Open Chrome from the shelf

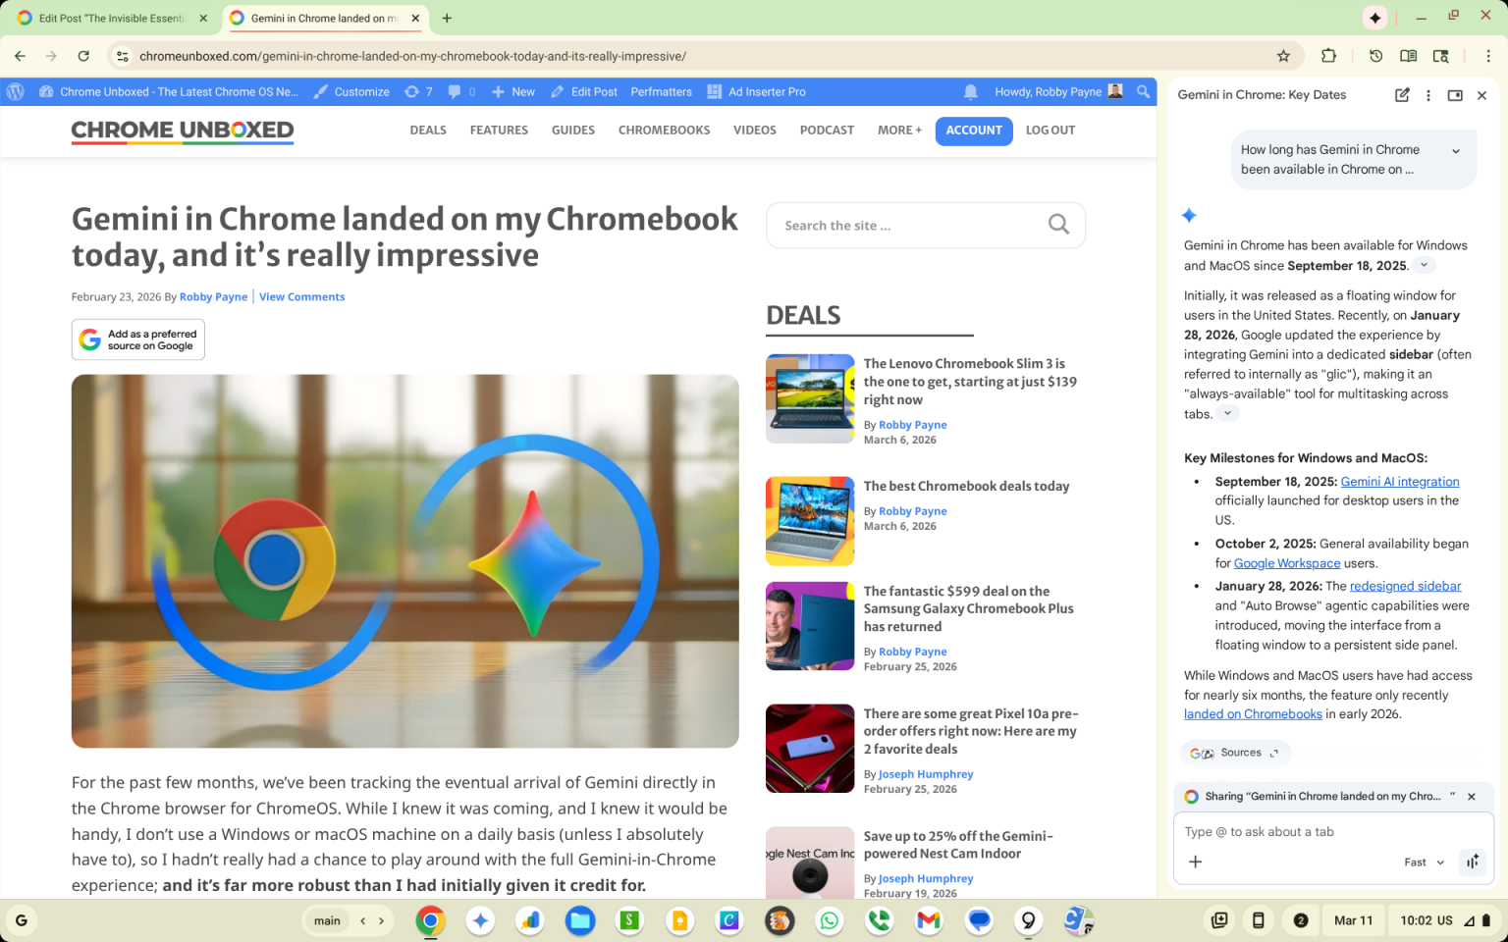[x=430, y=920]
